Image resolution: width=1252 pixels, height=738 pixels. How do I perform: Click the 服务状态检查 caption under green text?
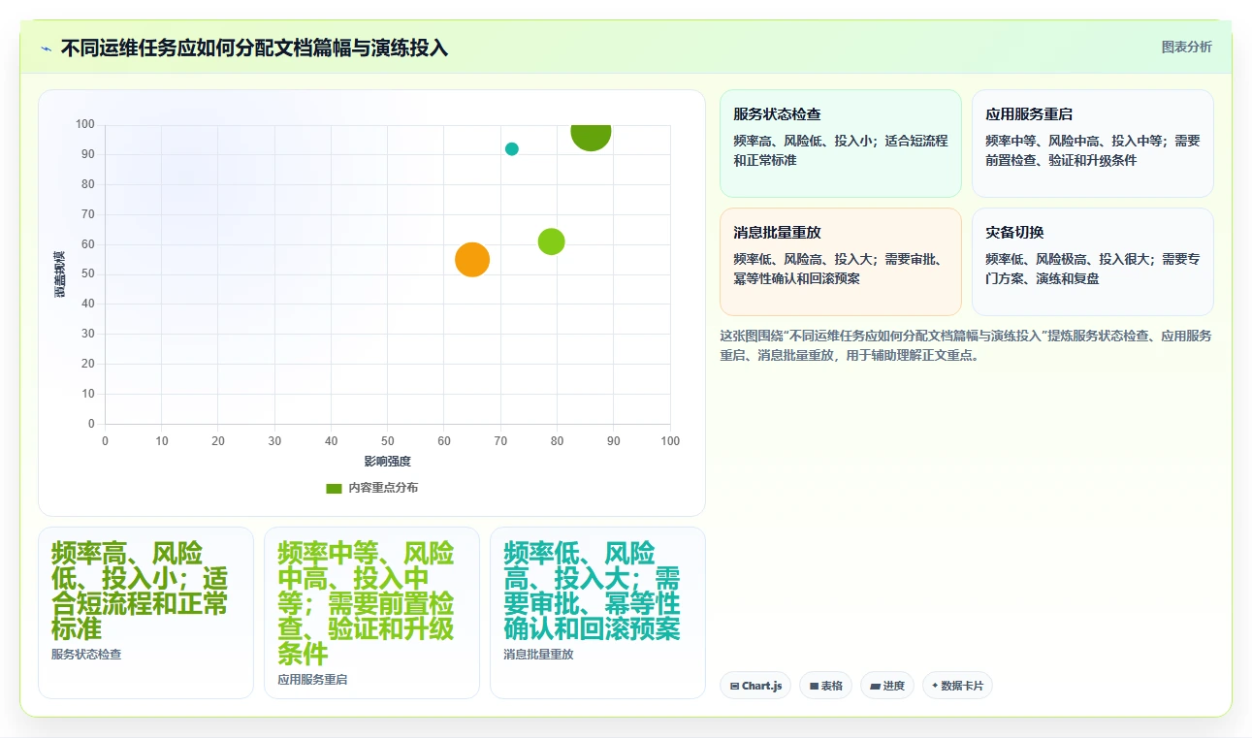[x=86, y=655]
